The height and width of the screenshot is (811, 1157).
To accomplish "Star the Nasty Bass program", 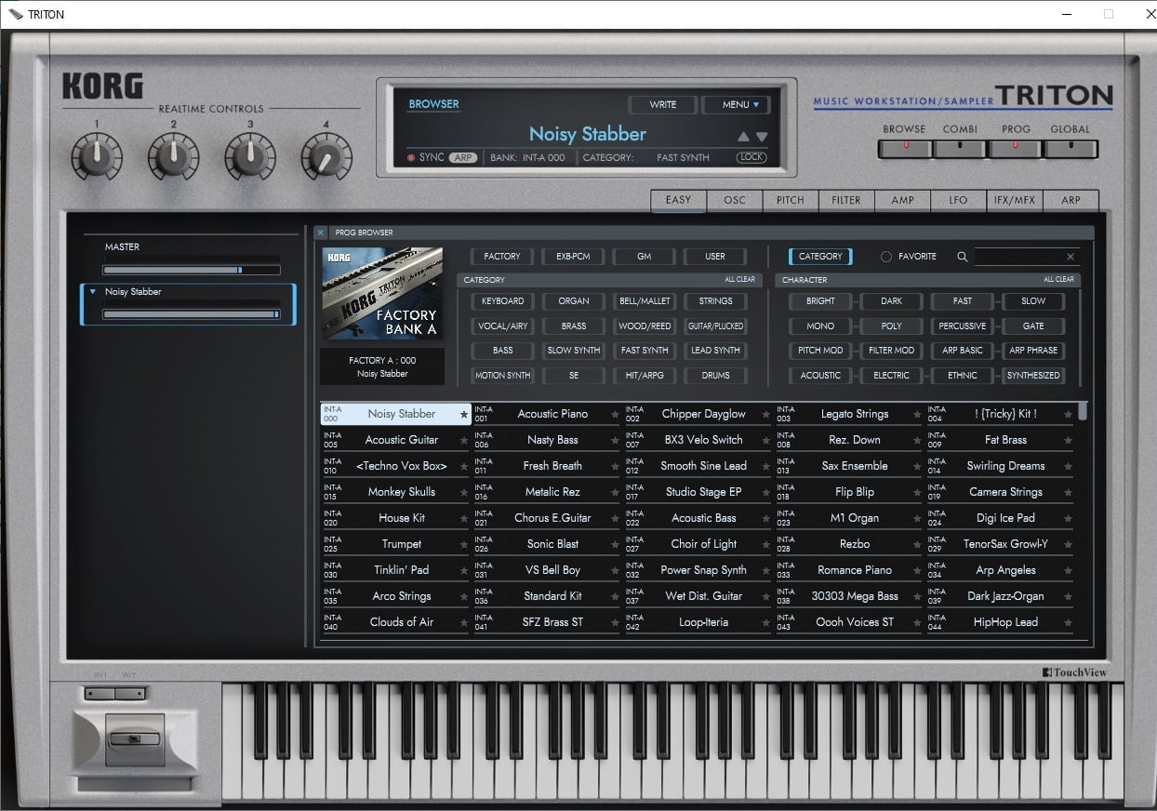I will pos(615,441).
